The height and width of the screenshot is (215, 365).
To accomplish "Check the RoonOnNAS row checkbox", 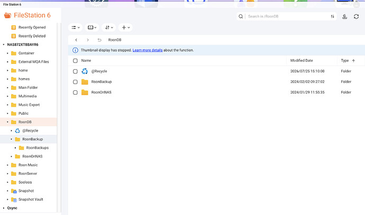I will click(75, 92).
